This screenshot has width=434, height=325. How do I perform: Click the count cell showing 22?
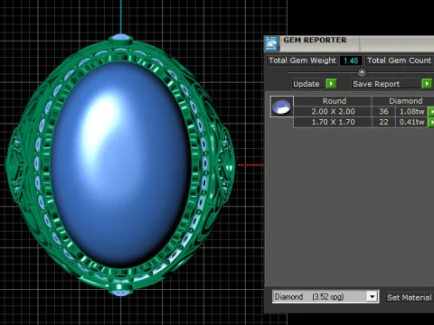click(x=383, y=122)
